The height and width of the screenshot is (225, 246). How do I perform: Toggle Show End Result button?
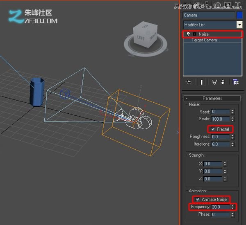[x=201, y=82]
